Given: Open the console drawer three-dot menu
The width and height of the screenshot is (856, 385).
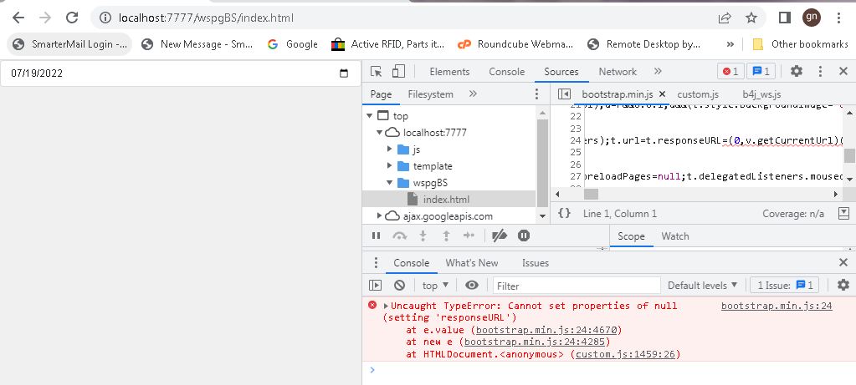Looking at the screenshot, I should pyautogui.click(x=376, y=263).
